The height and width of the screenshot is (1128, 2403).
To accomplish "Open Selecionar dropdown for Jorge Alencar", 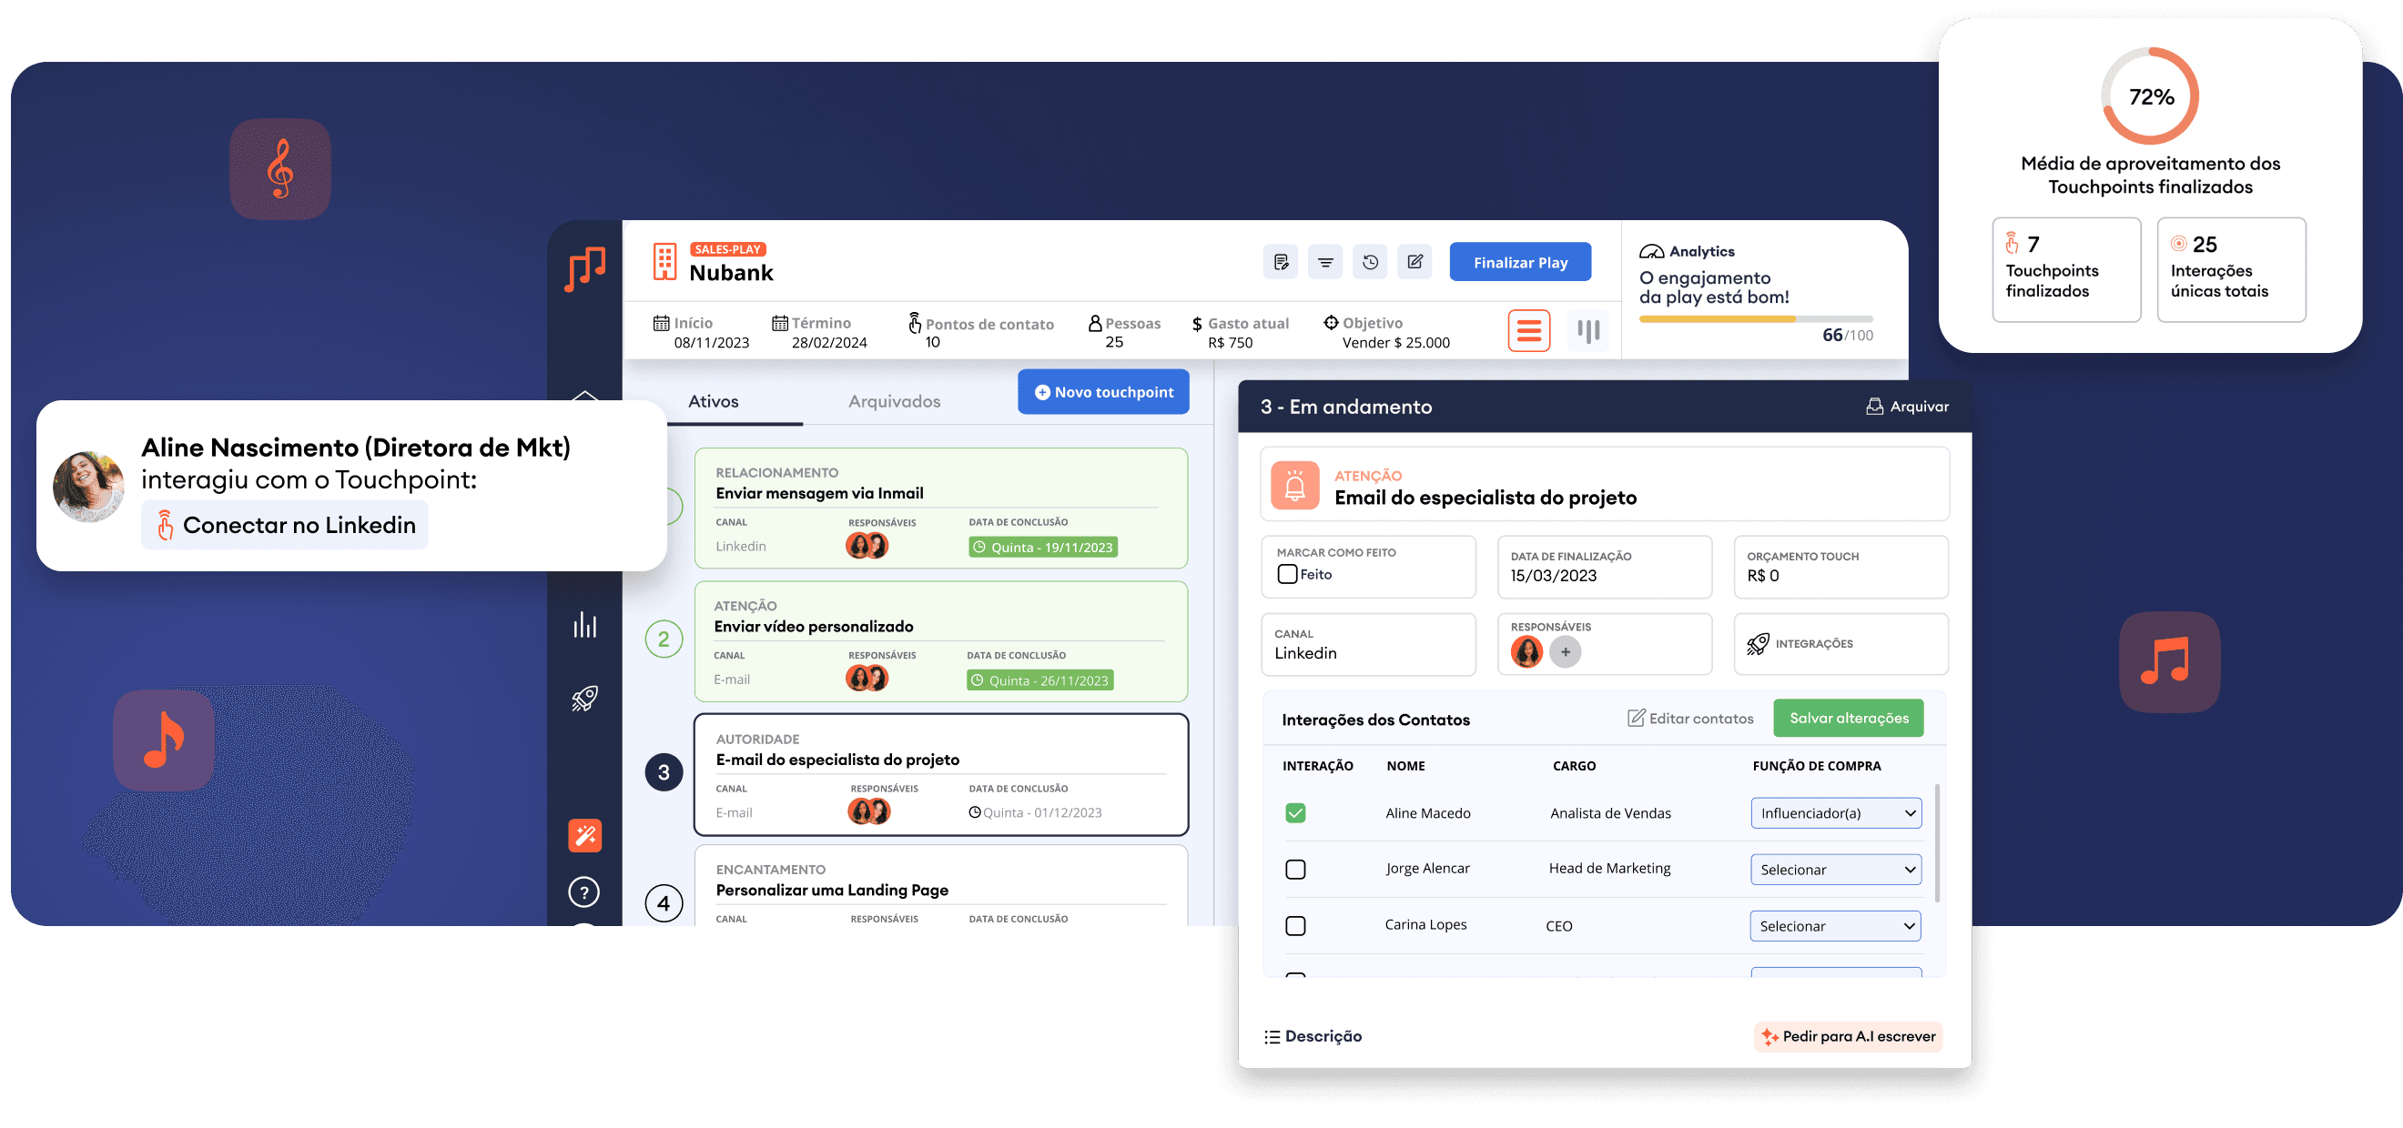I will 1835,869.
